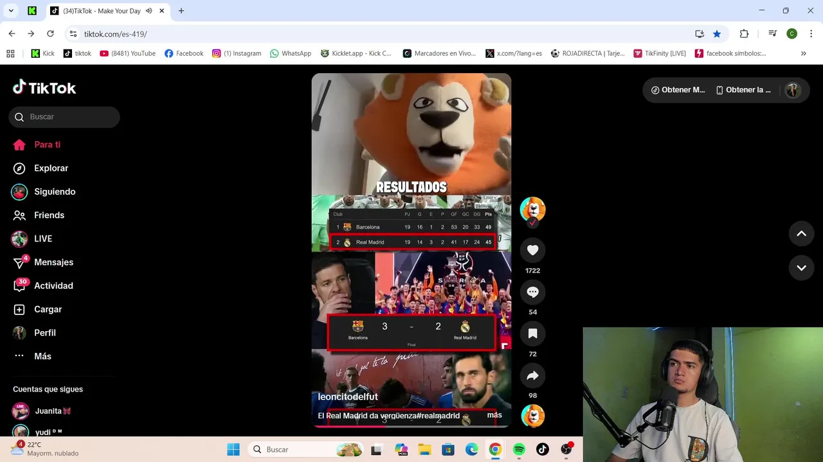Open OBS Studio from the taskbar

[566, 449]
